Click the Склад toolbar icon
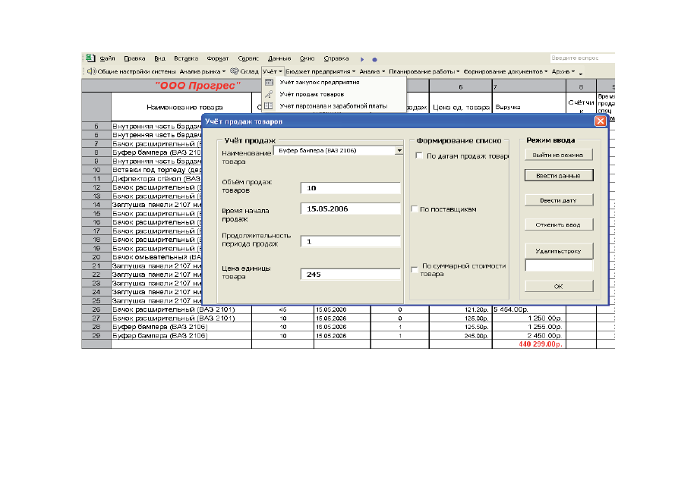 pyautogui.click(x=235, y=71)
